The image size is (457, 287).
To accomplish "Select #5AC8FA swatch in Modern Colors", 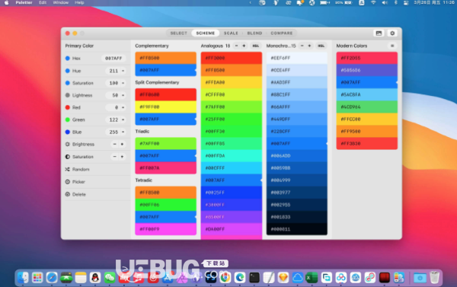I will [x=366, y=94].
